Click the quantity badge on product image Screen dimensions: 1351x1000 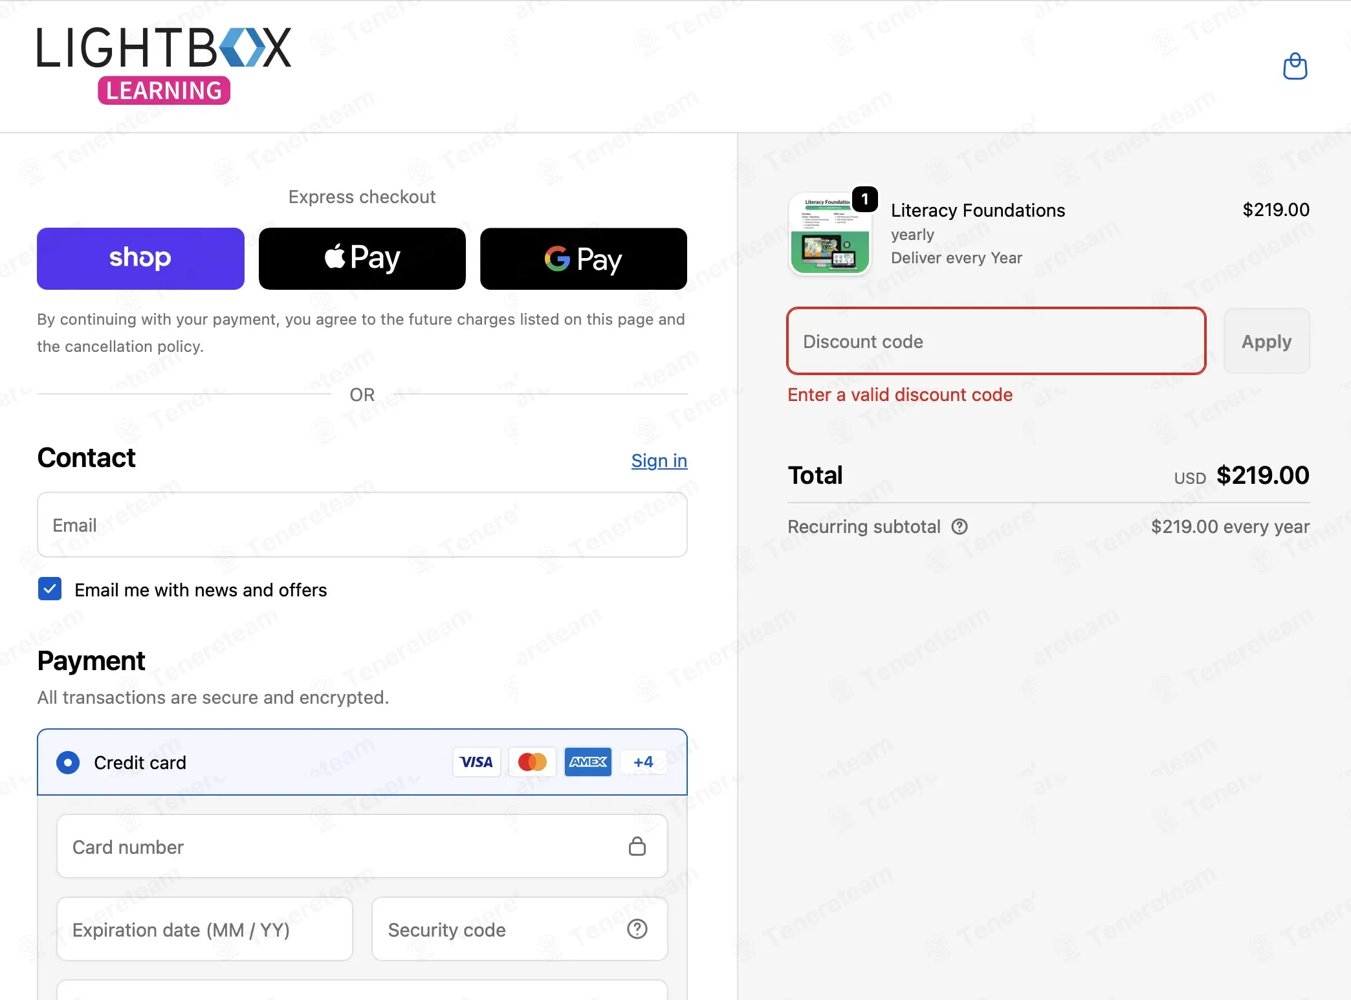click(865, 199)
